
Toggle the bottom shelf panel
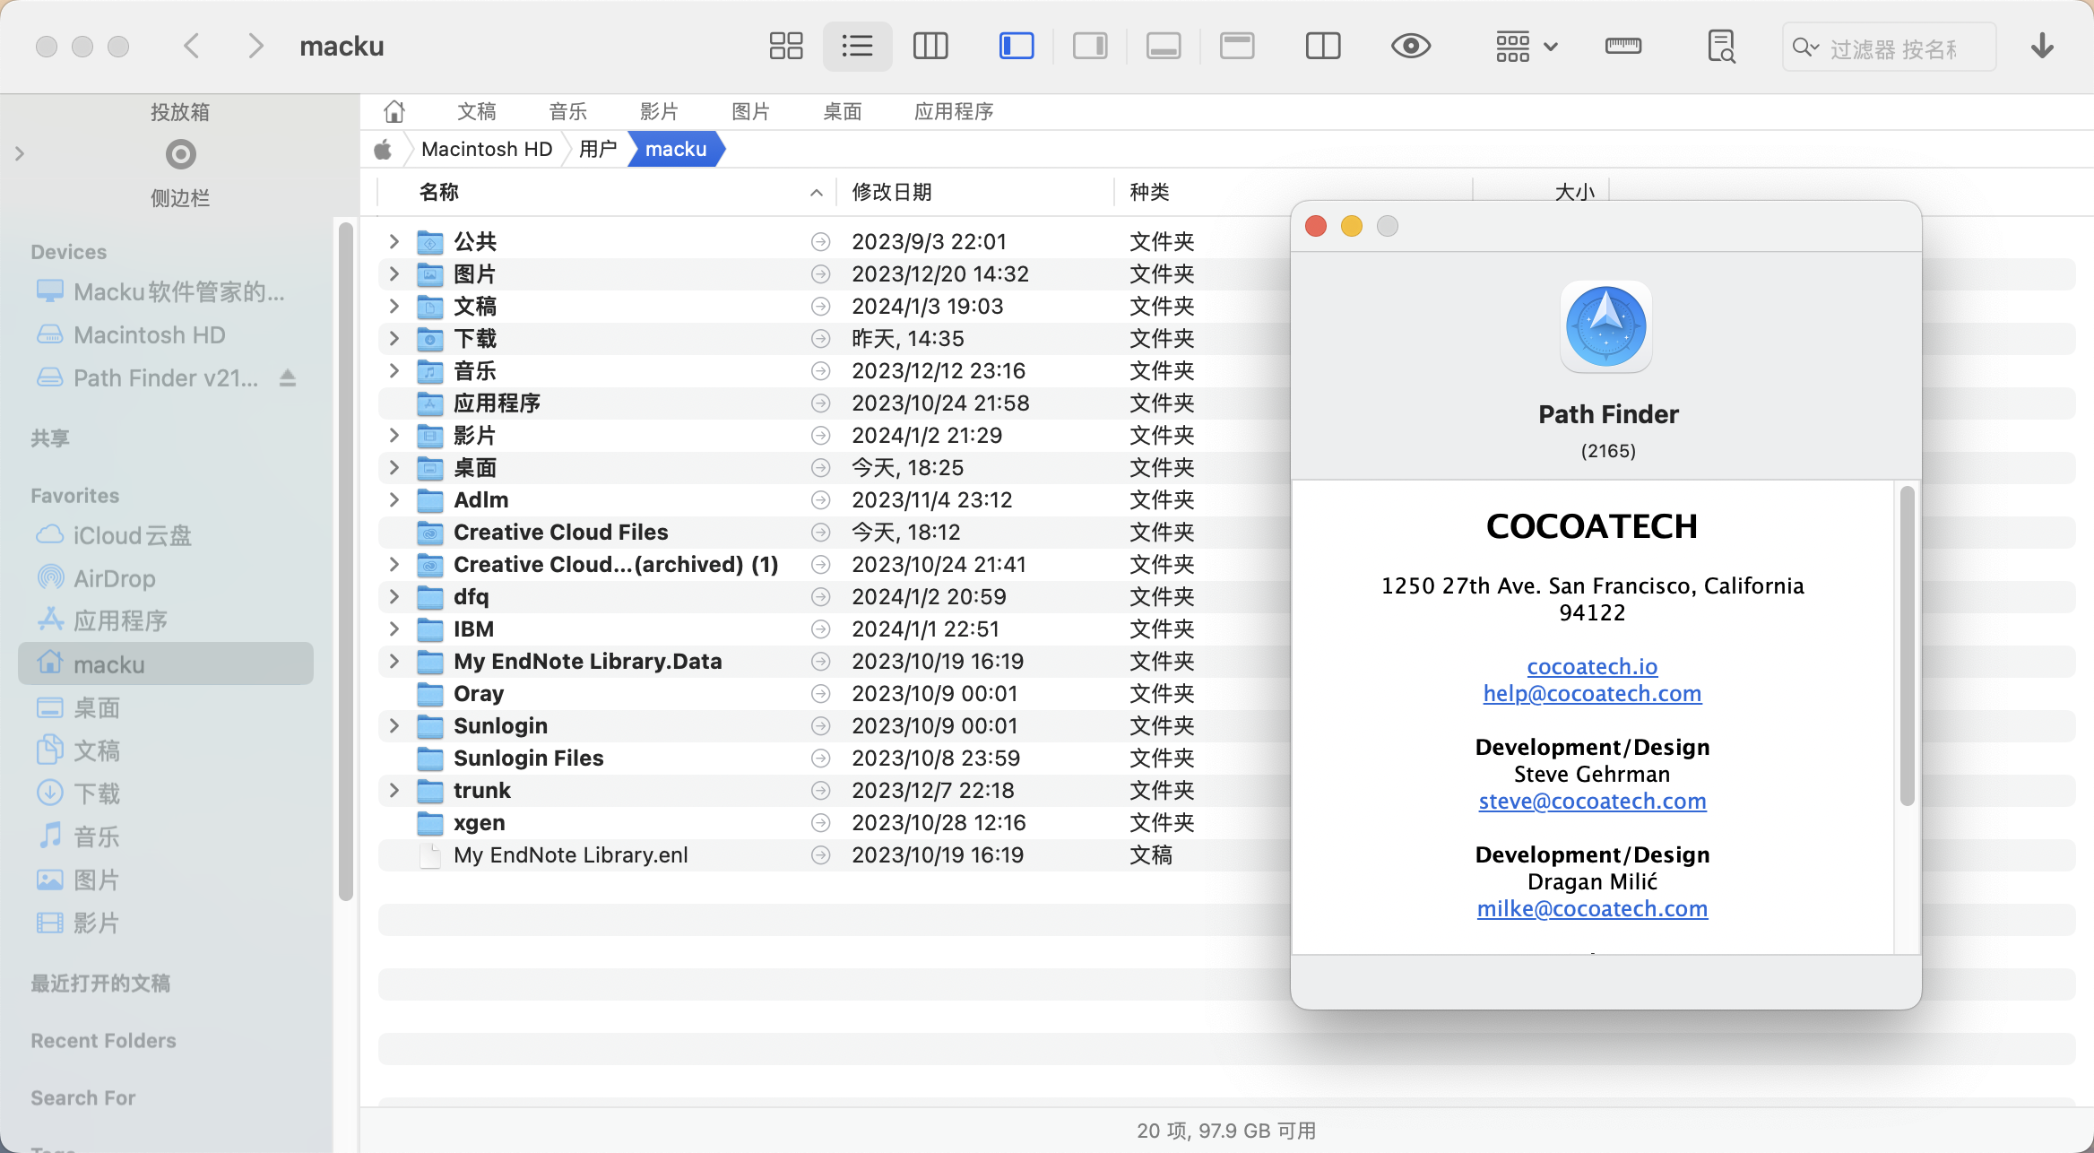(x=1164, y=46)
